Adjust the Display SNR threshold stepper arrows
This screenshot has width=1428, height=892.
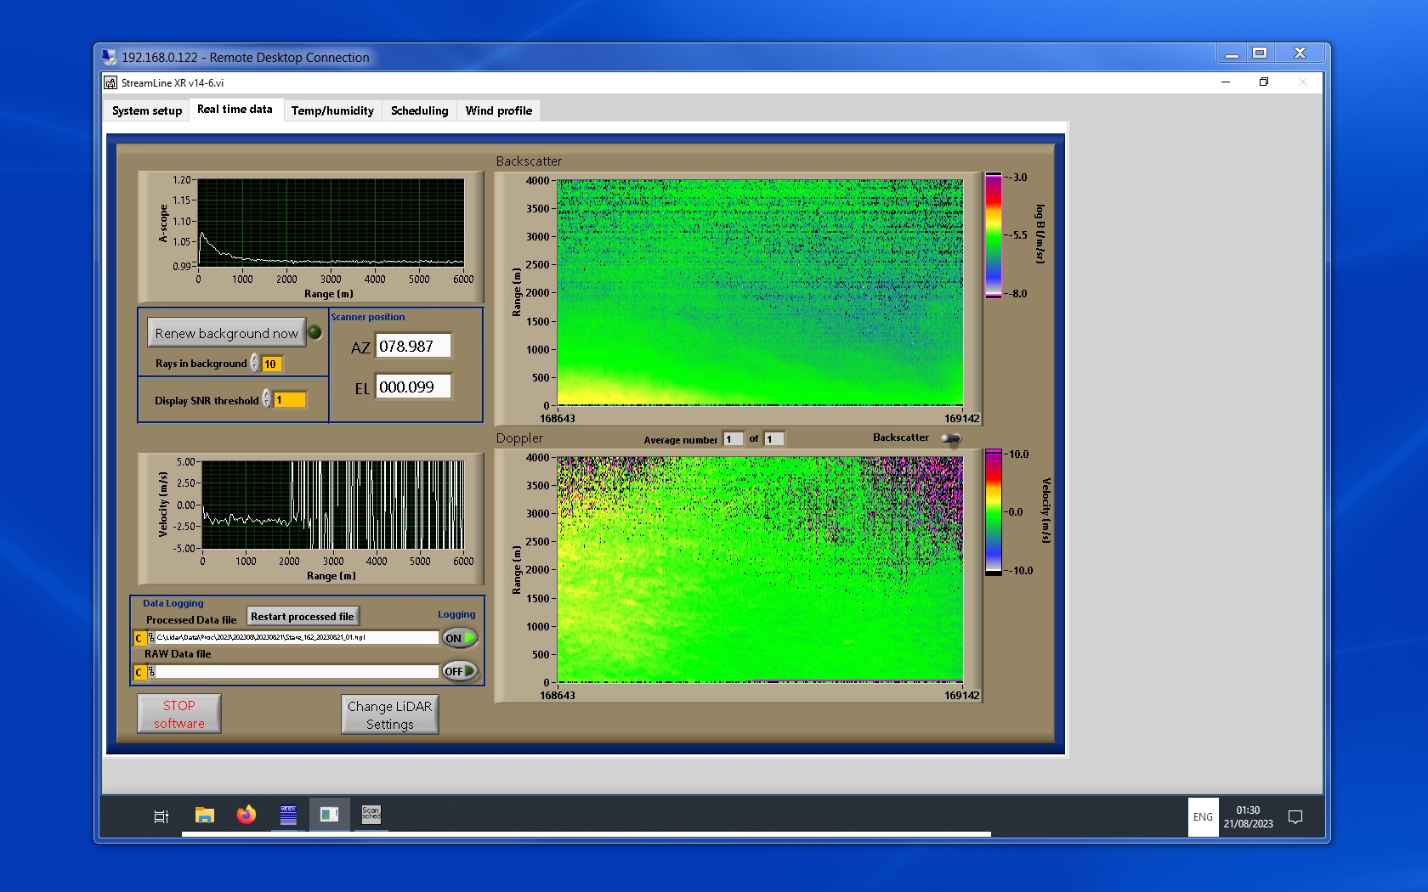point(267,399)
